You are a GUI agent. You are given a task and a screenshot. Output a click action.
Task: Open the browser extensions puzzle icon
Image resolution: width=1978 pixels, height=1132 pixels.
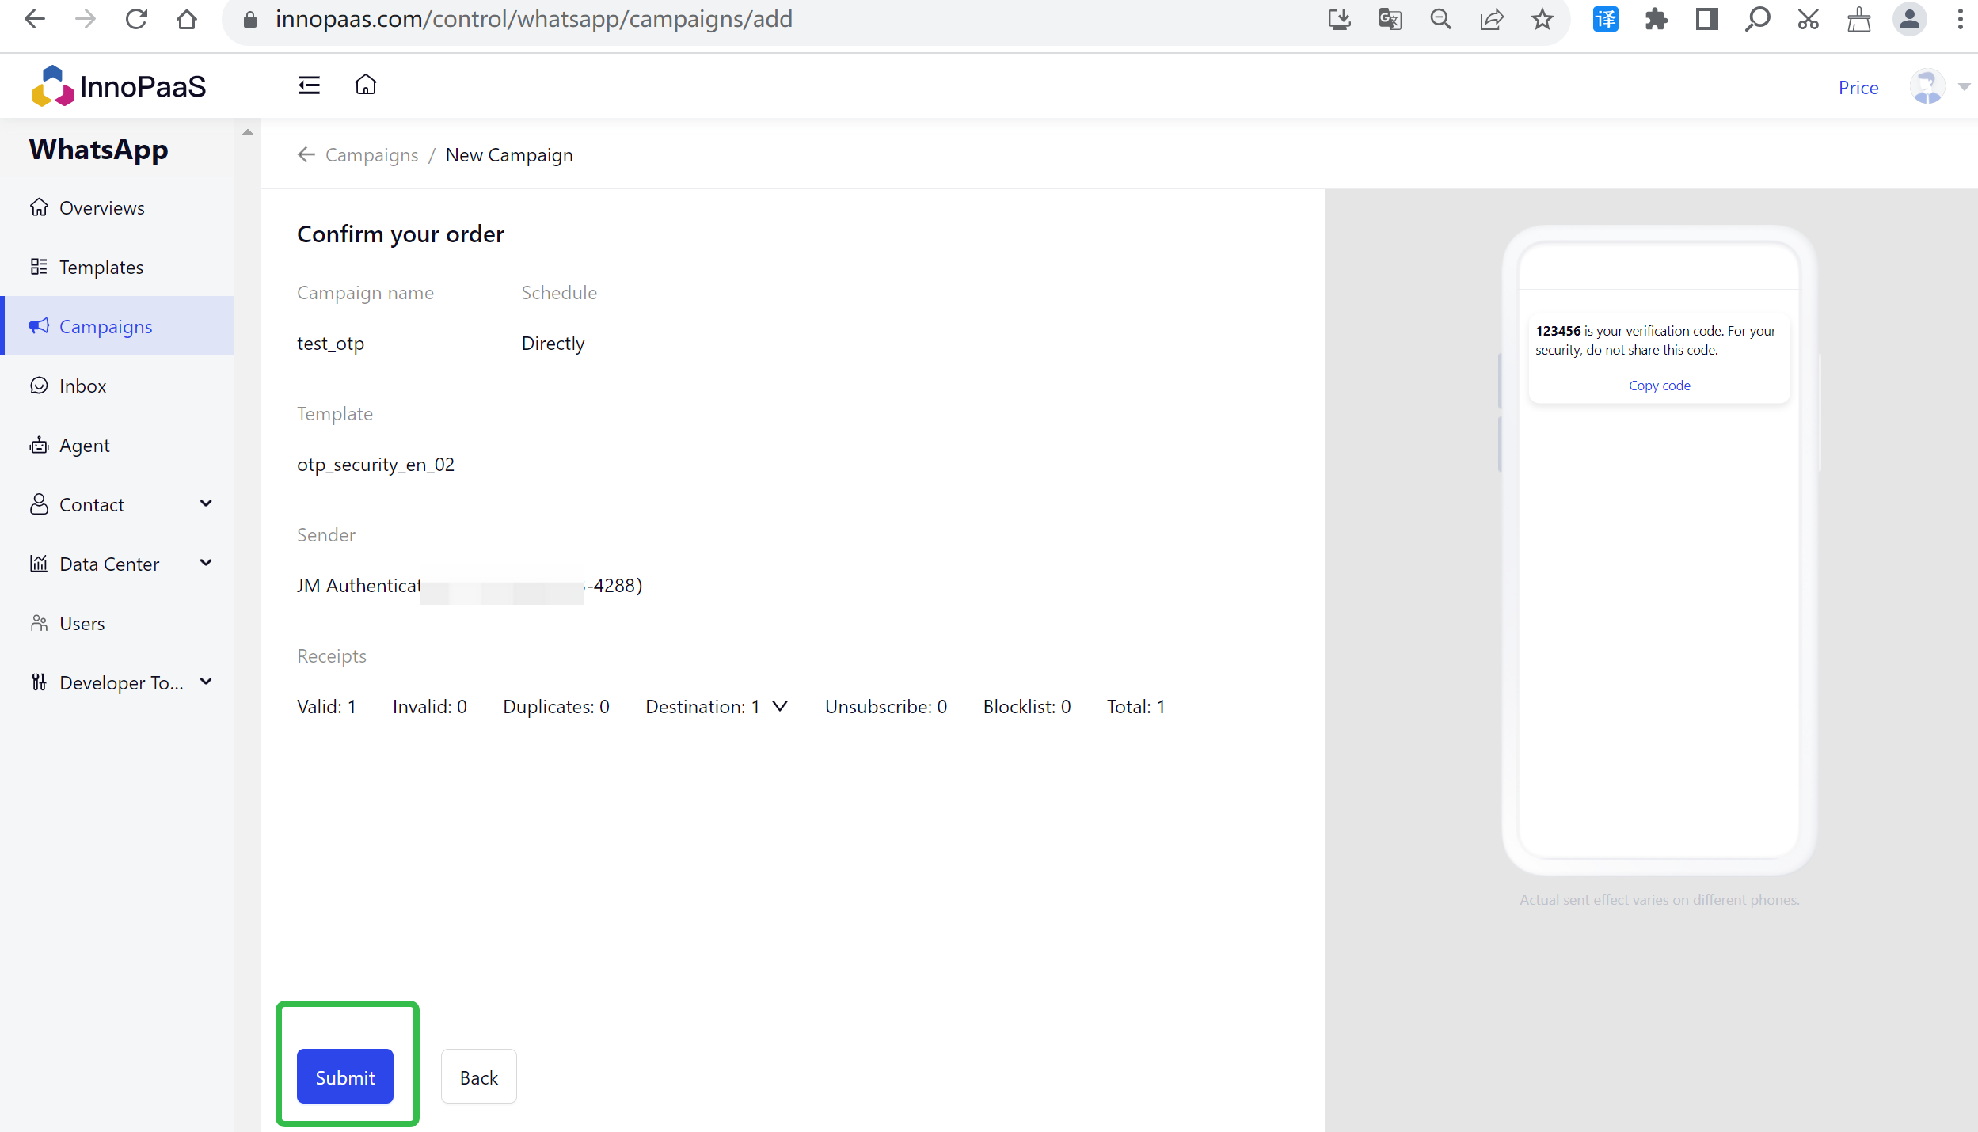point(1656,20)
